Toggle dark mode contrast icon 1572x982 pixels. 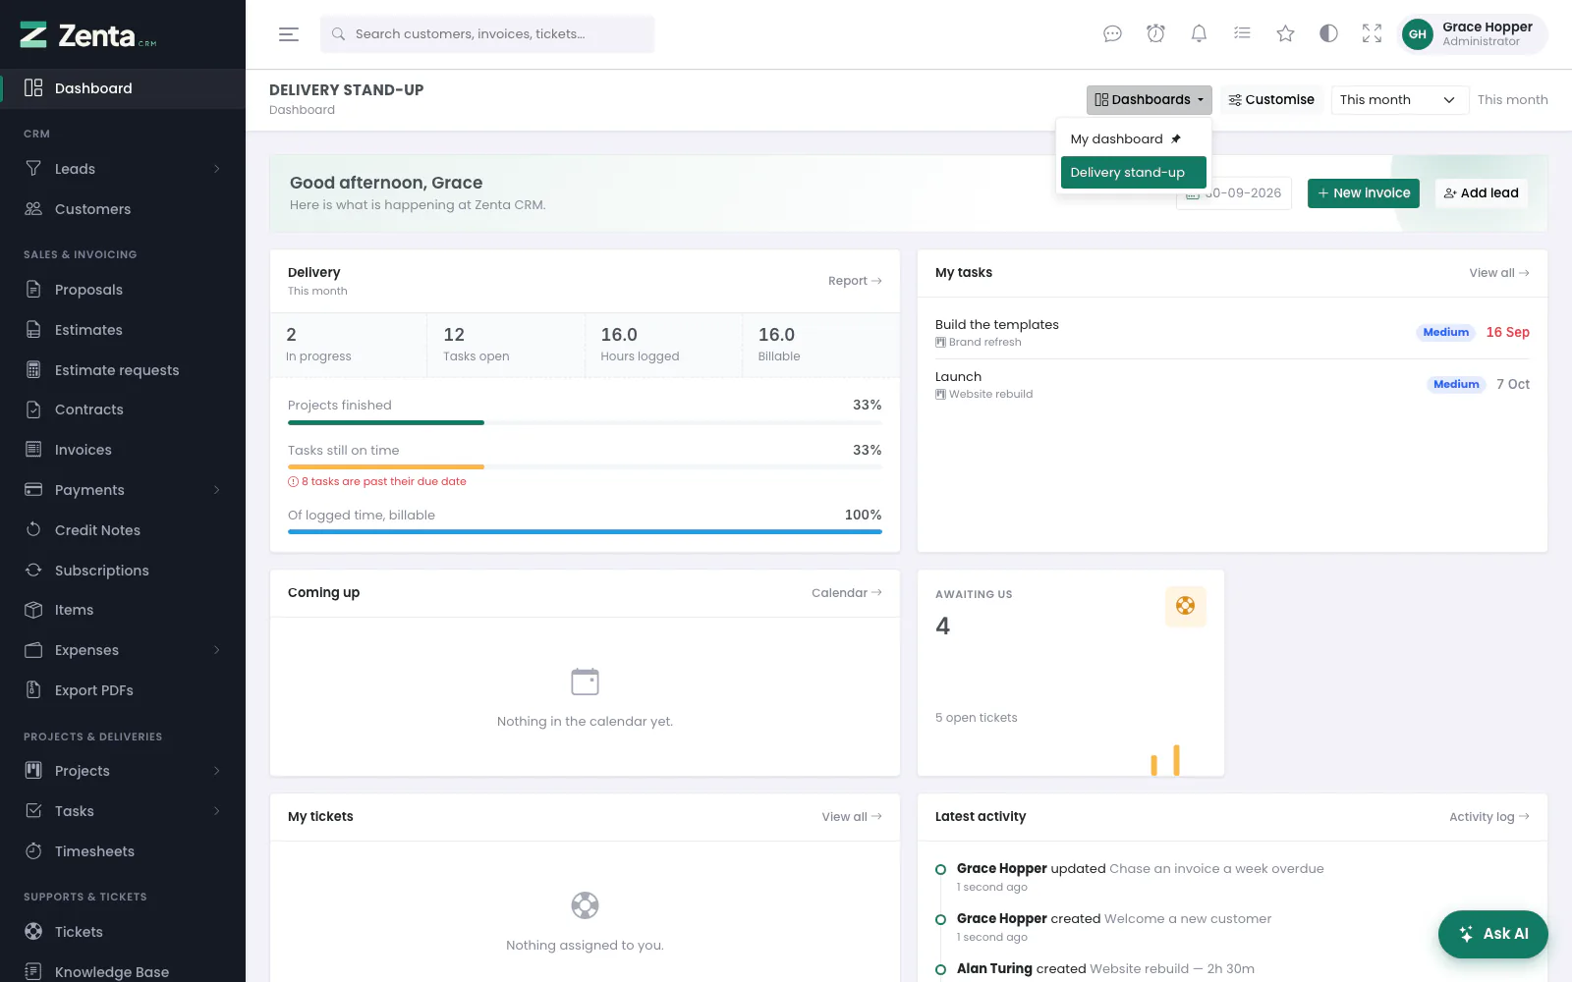(1328, 34)
